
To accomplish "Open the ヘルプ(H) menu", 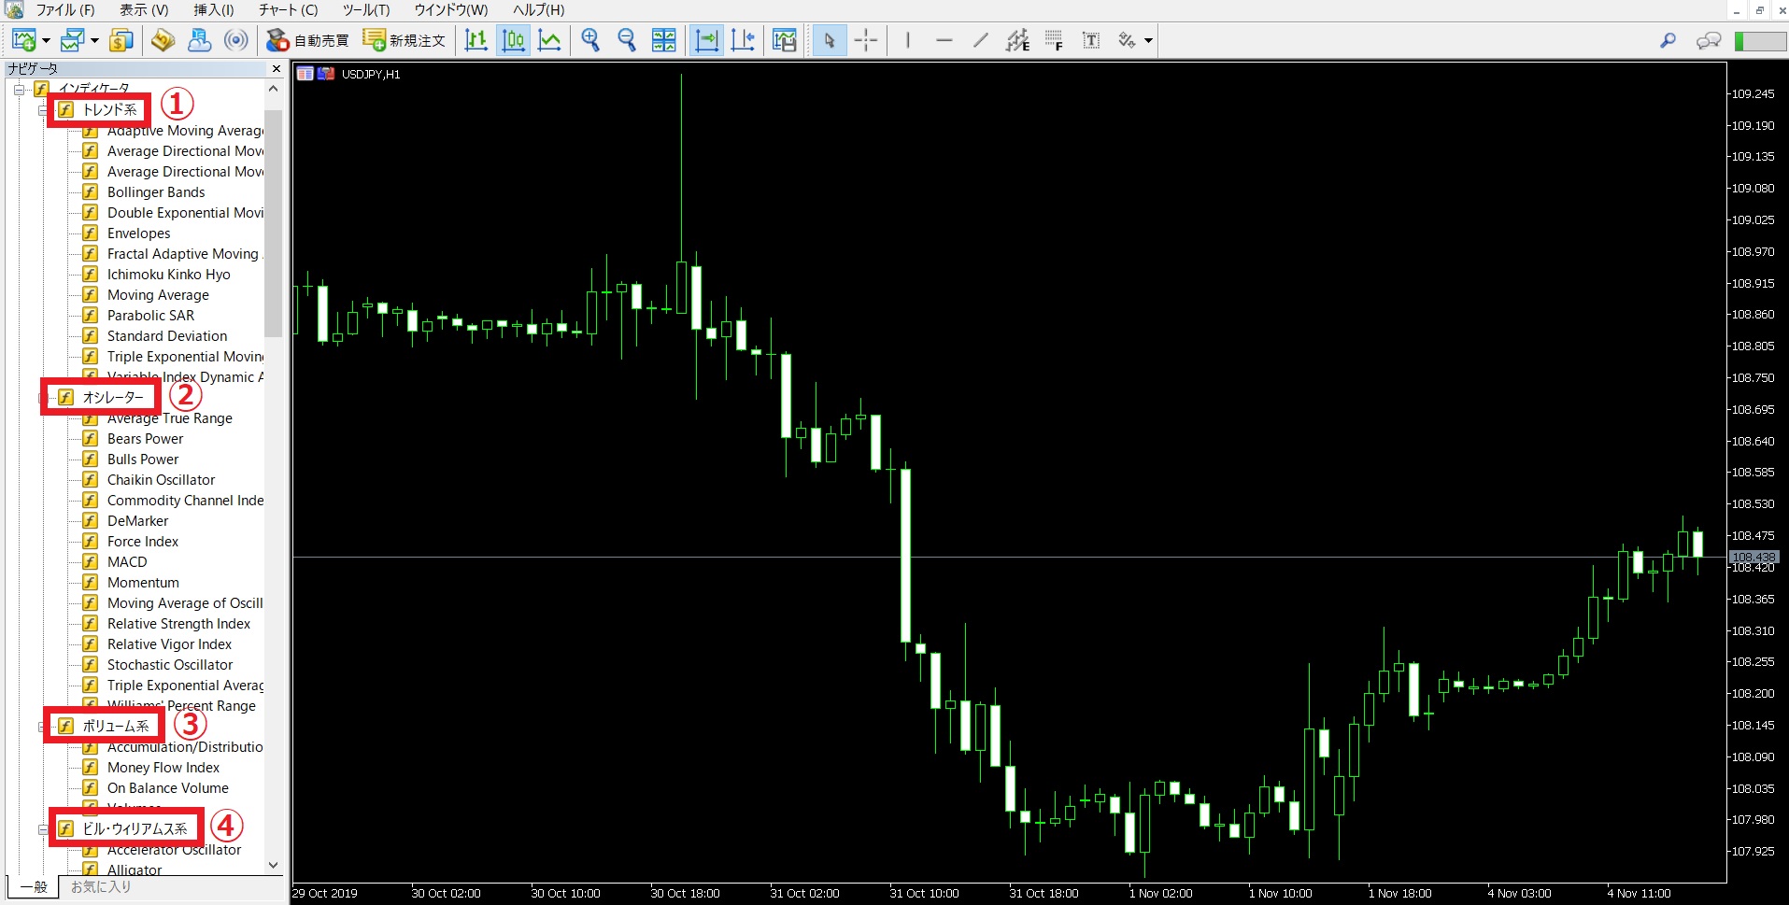I will (x=539, y=10).
